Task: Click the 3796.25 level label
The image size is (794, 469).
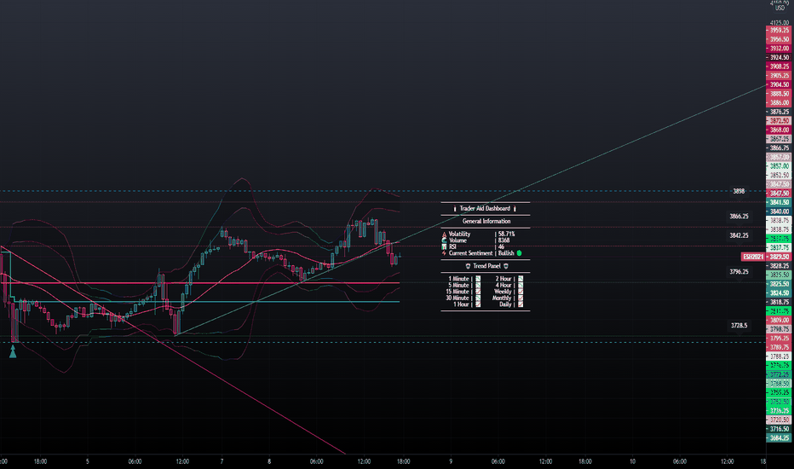Action: pos(739,272)
